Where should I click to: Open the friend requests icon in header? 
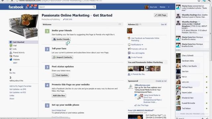coord(27,7)
